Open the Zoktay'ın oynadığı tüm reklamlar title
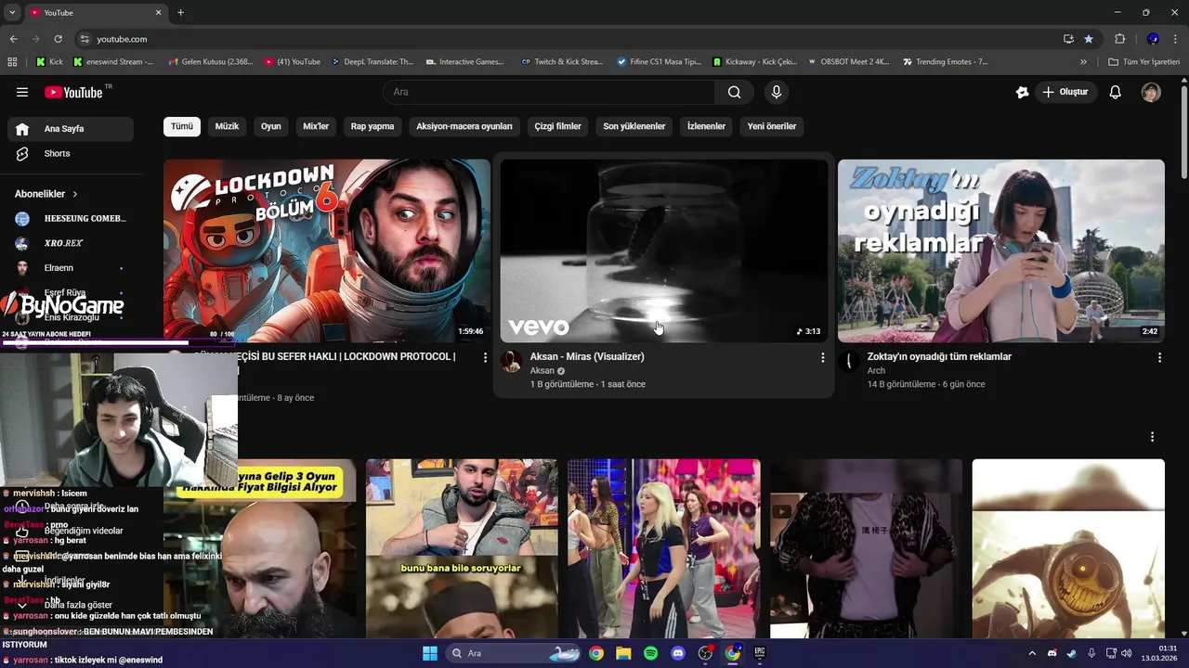 939,356
